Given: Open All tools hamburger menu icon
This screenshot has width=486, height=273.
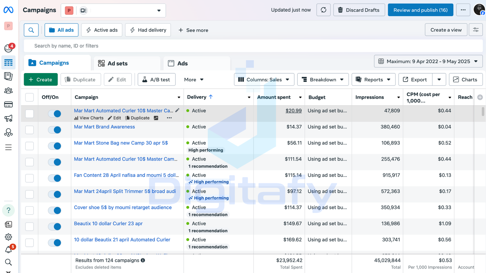Looking at the screenshot, I should click(x=8, y=147).
